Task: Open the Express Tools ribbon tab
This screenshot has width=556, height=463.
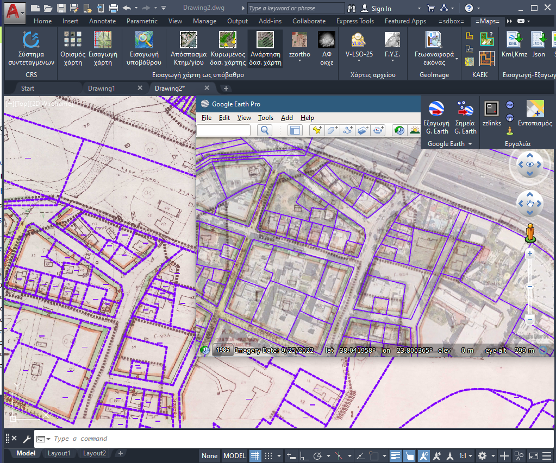Action: [355, 21]
